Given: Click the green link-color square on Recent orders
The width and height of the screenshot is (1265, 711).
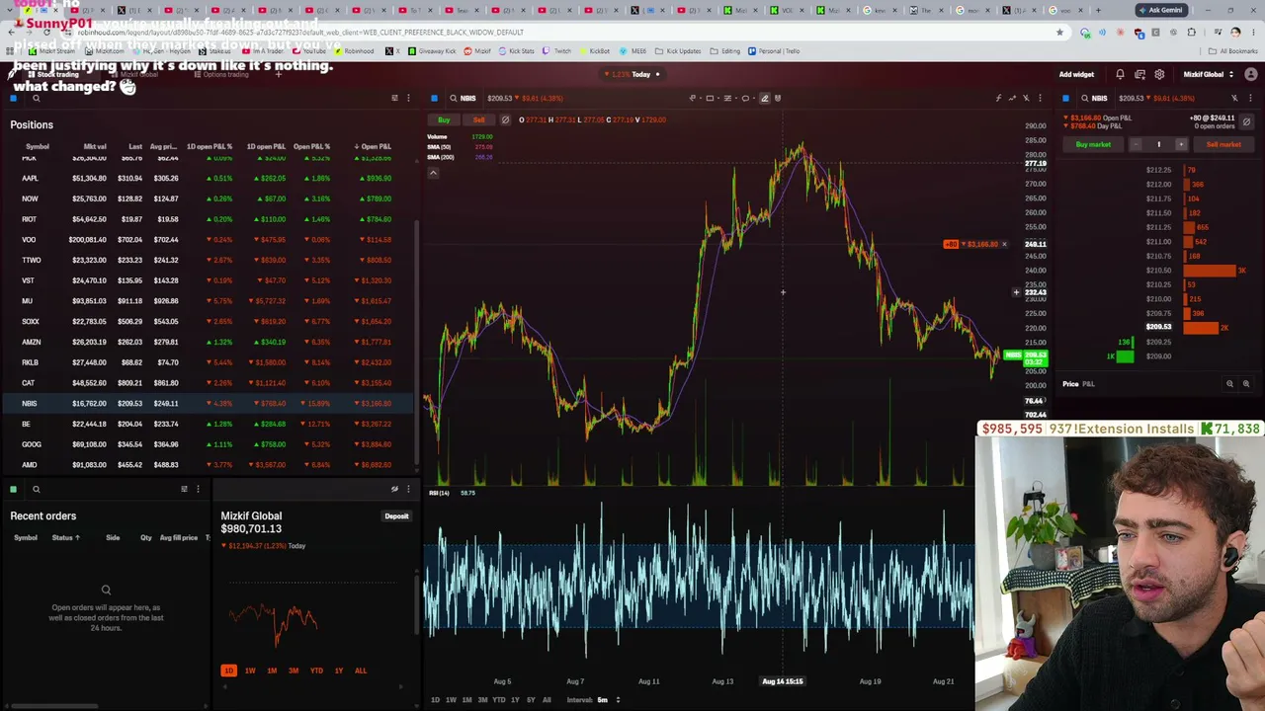Looking at the screenshot, I should [13, 489].
